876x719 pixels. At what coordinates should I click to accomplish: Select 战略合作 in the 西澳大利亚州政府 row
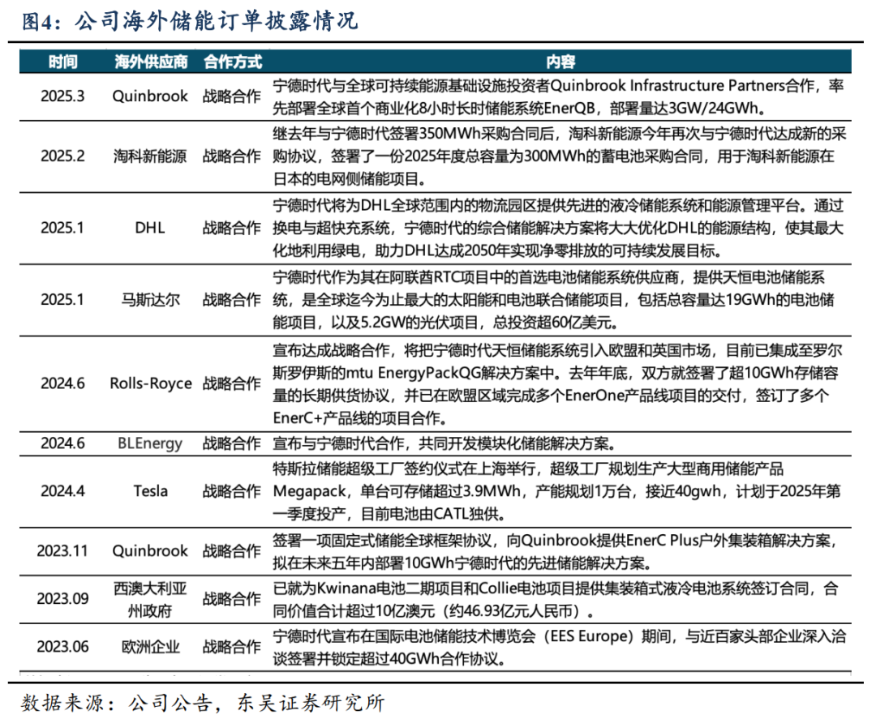232,599
